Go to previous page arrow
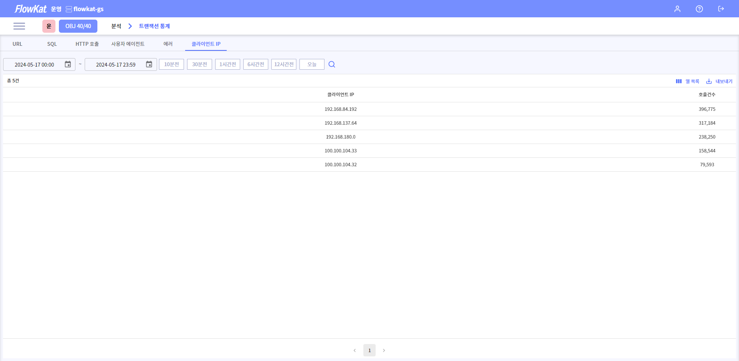 [354, 350]
